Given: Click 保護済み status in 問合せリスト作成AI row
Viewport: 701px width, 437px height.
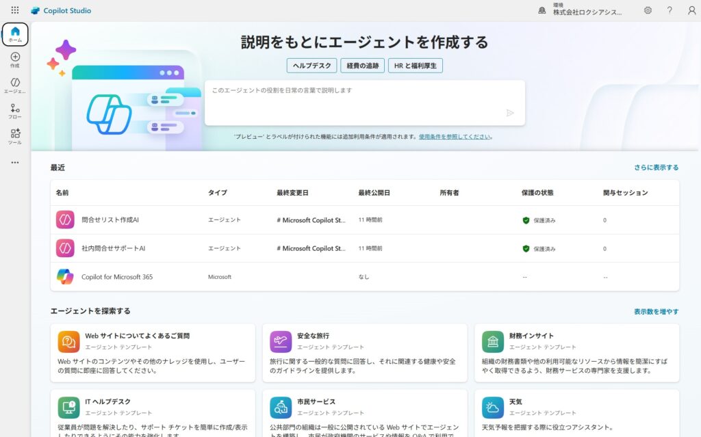Looking at the screenshot, I should (544, 220).
